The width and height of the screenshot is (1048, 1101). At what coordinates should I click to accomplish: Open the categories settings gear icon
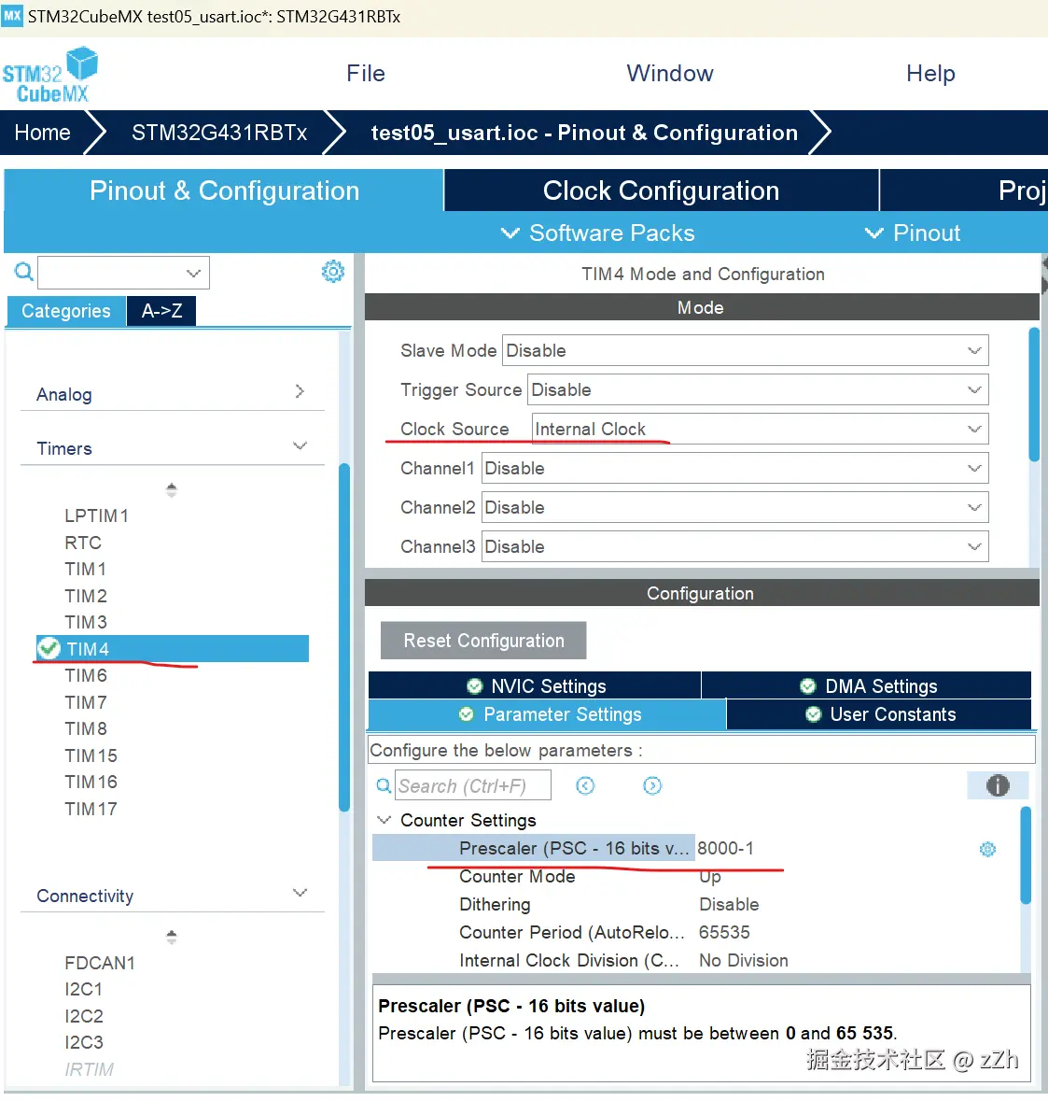(332, 272)
